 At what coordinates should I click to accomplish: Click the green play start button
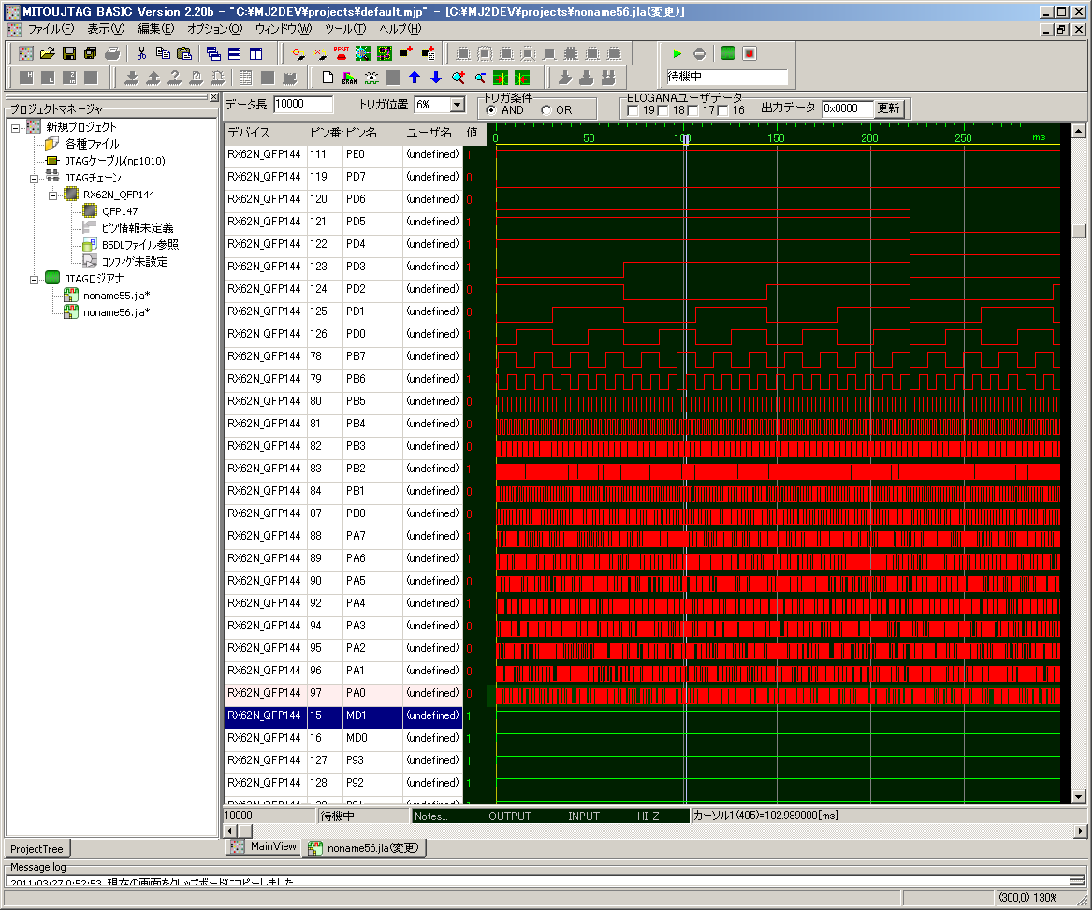pyautogui.click(x=677, y=53)
